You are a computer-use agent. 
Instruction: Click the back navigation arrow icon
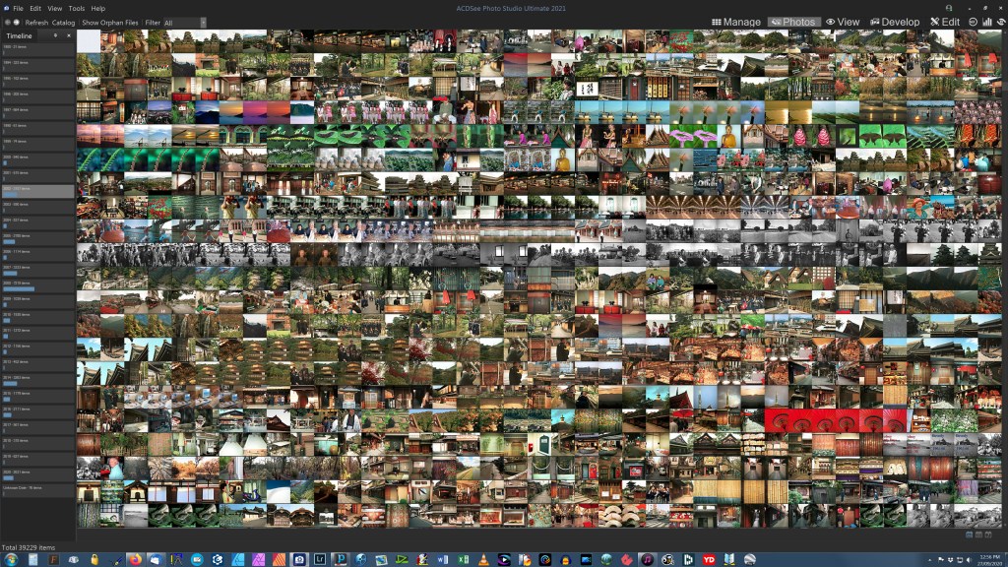tap(7, 22)
